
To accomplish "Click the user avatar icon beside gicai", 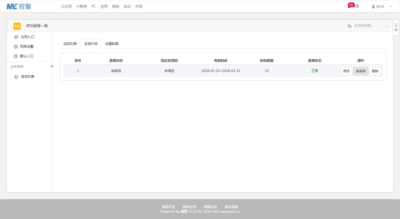I will (374, 6).
